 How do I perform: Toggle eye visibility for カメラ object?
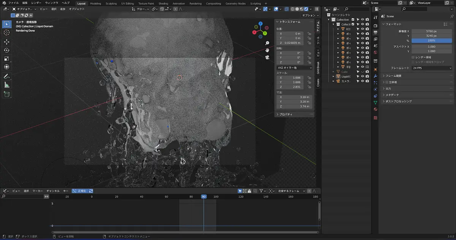click(363, 81)
